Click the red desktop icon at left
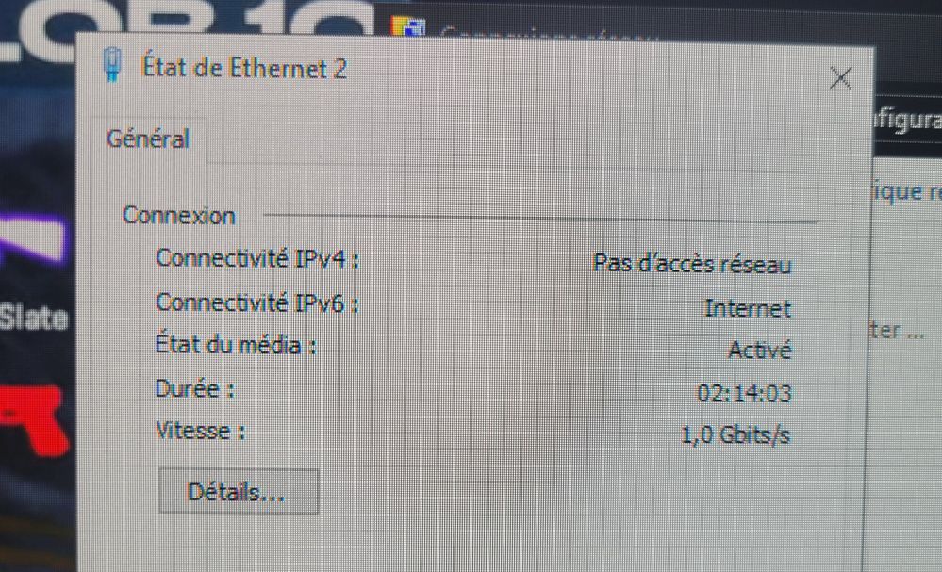This screenshot has height=572, width=942. point(34,419)
